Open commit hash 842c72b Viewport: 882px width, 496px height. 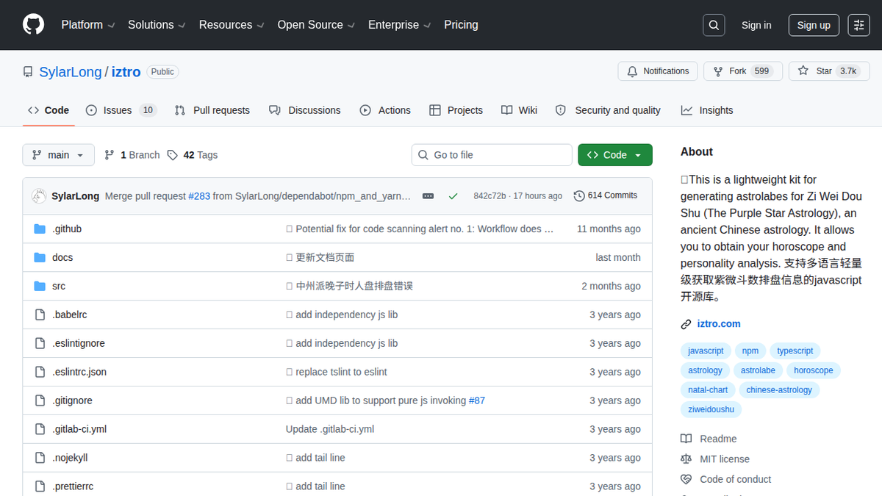pyautogui.click(x=490, y=196)
